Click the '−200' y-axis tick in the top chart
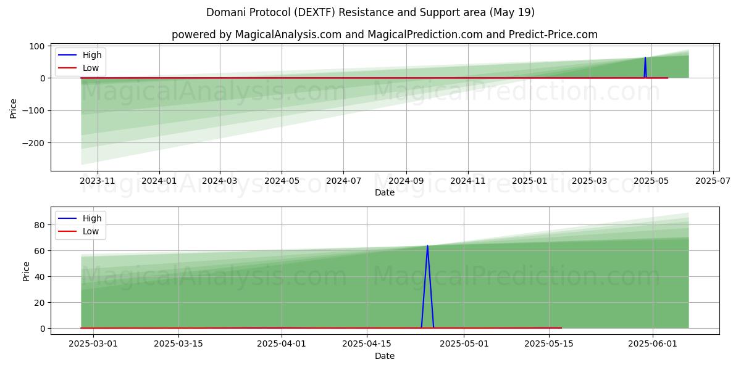741x370 pixels. point(34,143)
